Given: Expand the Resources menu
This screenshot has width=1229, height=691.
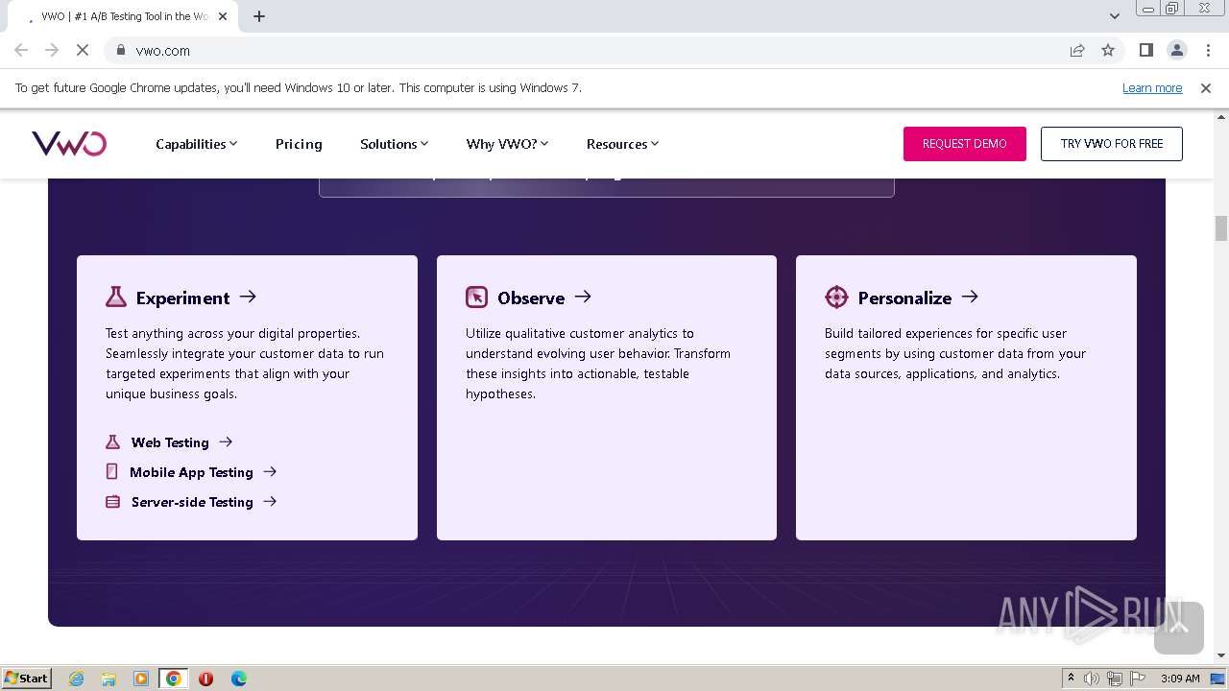Looking at the screenshot, I should pyautogui.click(x=622, y=144).
